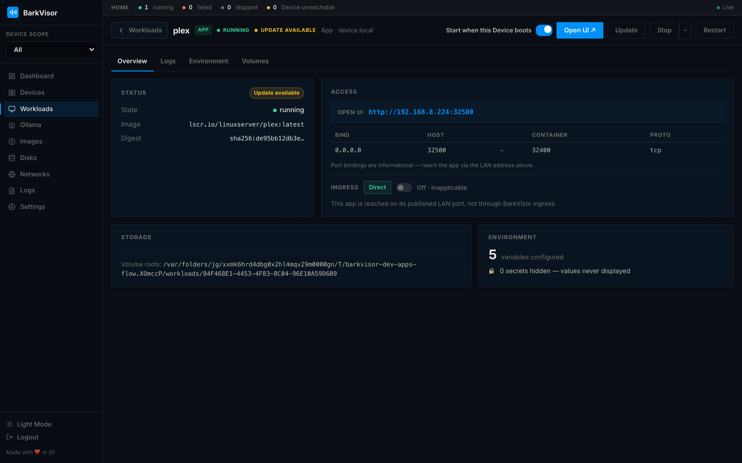Viewport: 742px width, 463px height.
Task: Select Workloads in the sidebar
Action: (x=51, y=109)
